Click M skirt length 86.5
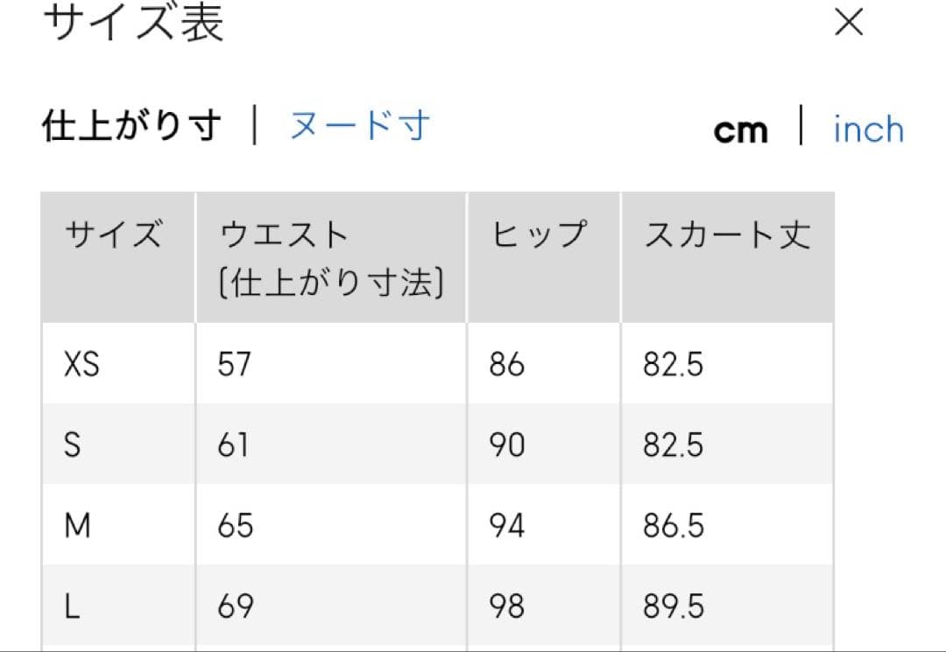Image resolution: width=946 pixels, height=652 pixels. click(673, 526)
